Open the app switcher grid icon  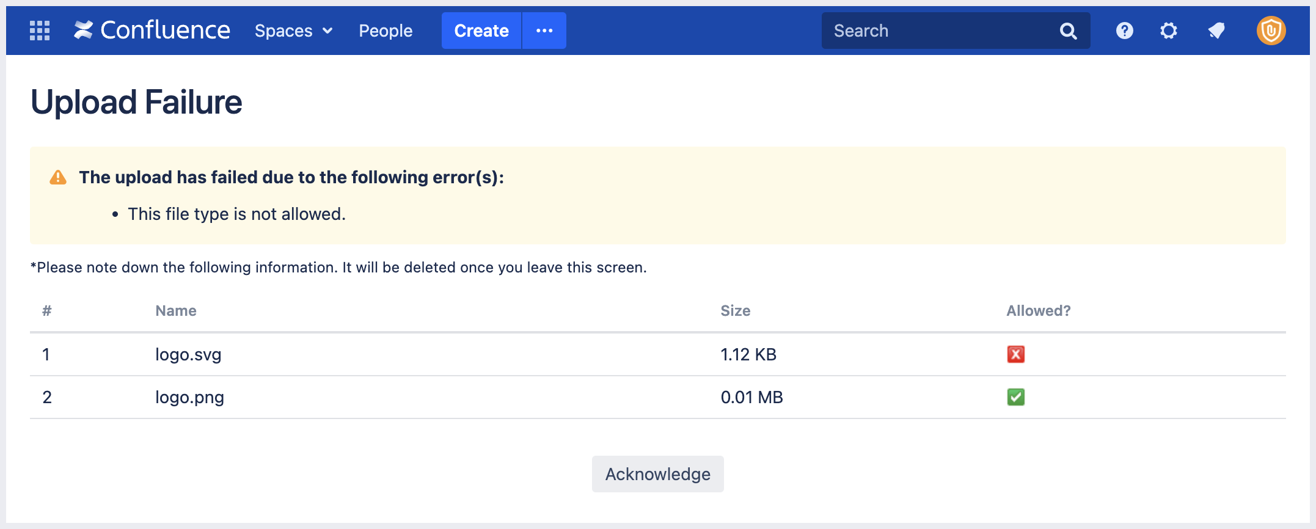click(40, 31)
